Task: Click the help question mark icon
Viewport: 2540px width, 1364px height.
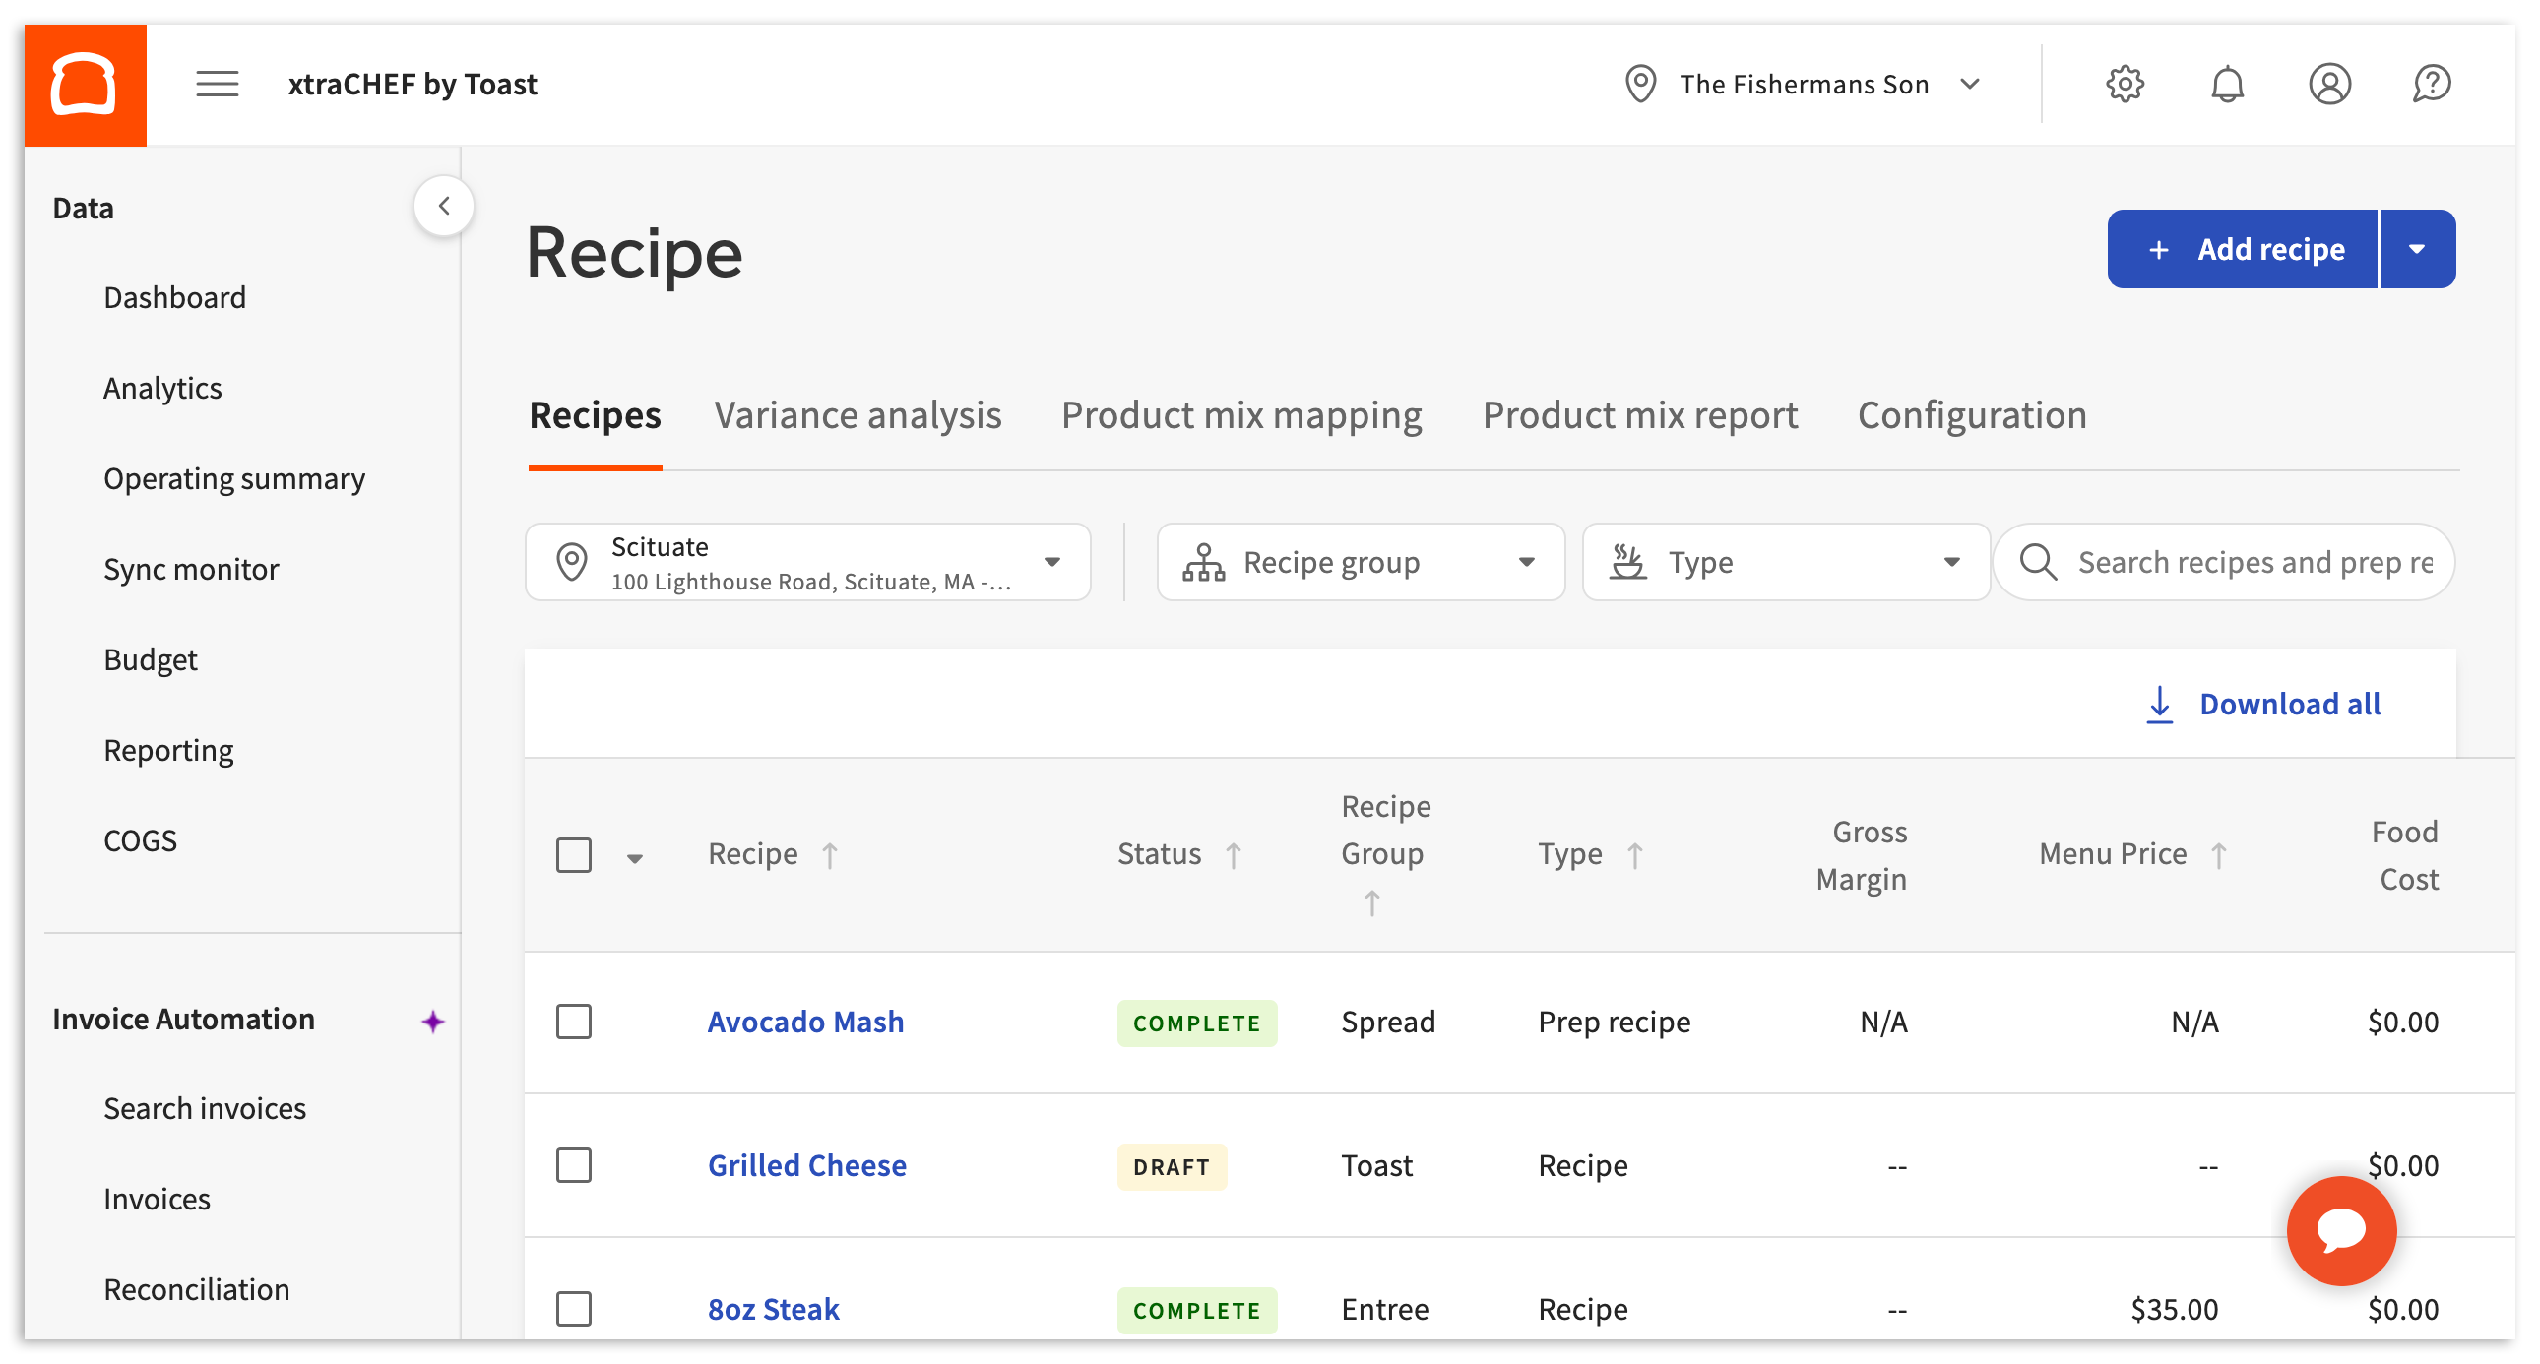Action: click(x=2432, y=85)
